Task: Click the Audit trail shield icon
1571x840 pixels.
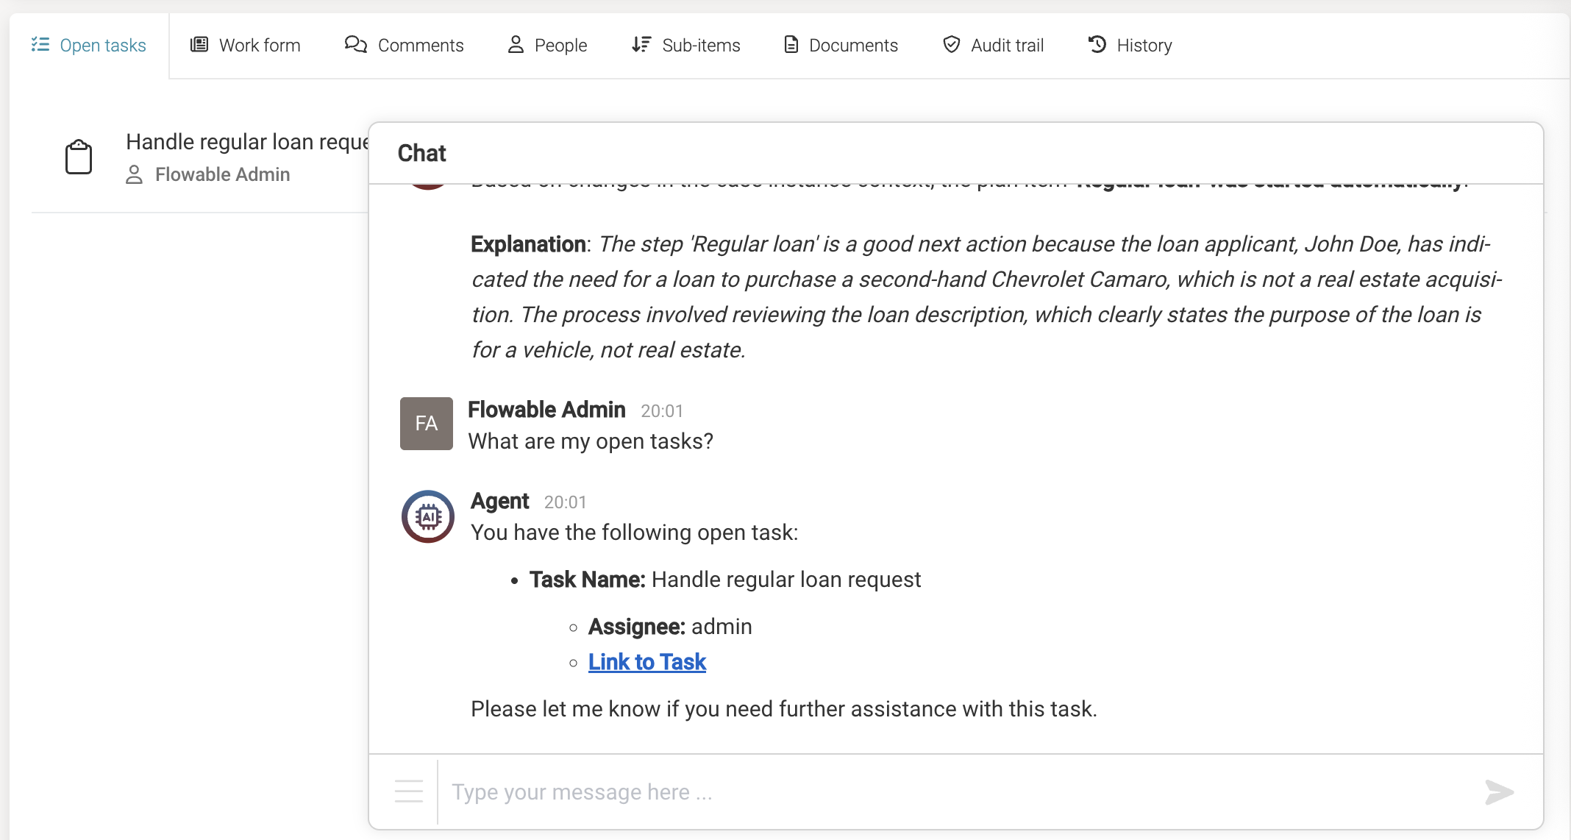Action: pos(951,45)
